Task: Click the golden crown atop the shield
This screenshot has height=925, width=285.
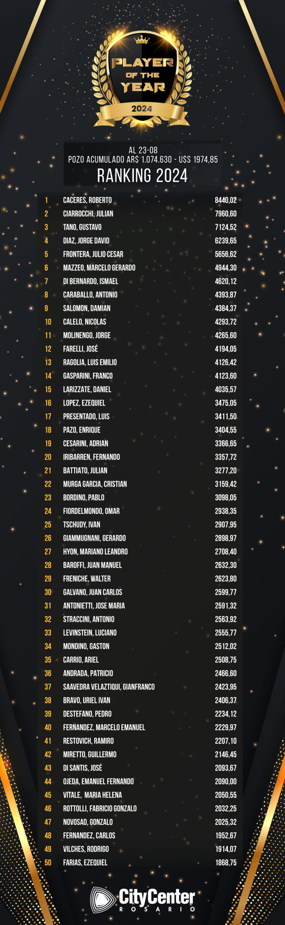Action: coord(142,40)
